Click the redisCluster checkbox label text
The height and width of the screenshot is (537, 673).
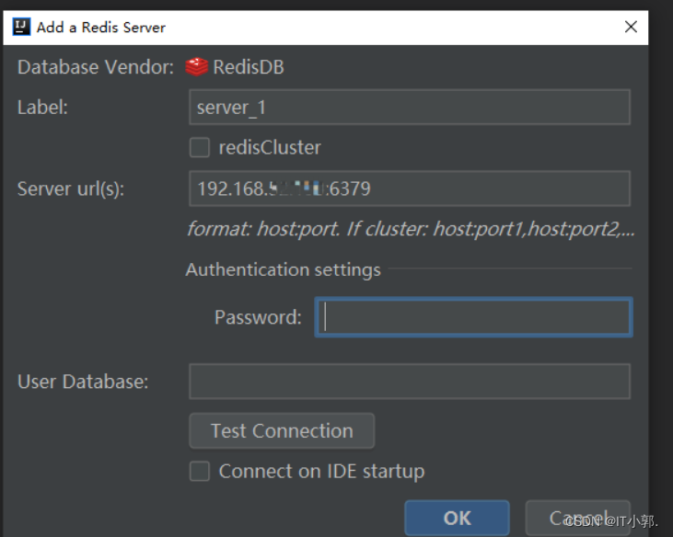pyautogui.click(x=270, y=147)
